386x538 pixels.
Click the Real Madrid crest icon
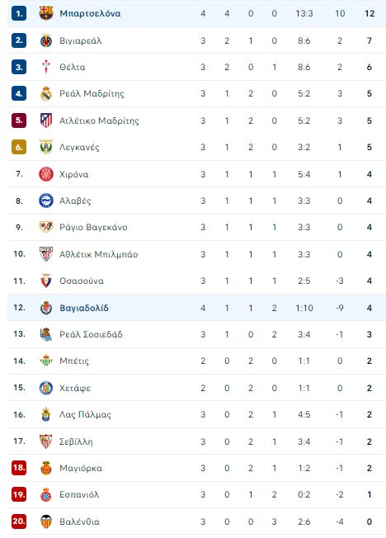coord(46,93)
